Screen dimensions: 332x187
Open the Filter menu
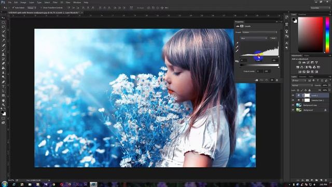(x=55, y=2)
